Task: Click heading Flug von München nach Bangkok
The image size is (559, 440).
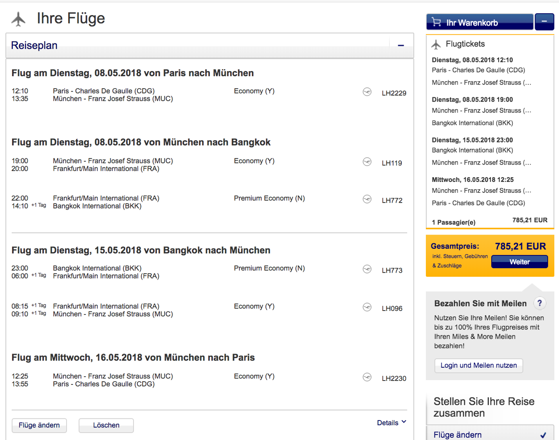Action: tap(141, 142)
